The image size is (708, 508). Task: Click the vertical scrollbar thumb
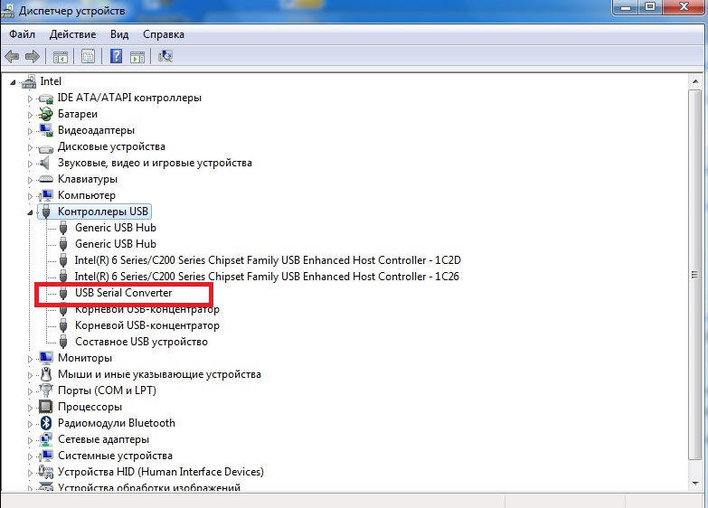pos(695,275)
